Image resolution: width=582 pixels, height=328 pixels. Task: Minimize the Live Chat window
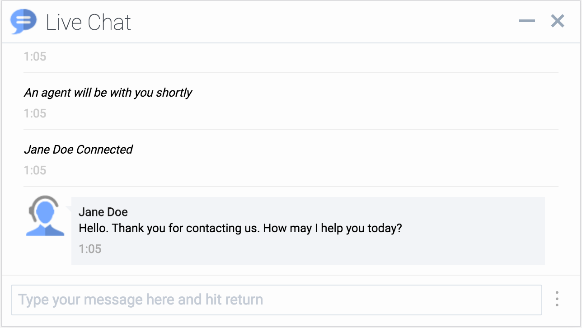click(526, 21)
